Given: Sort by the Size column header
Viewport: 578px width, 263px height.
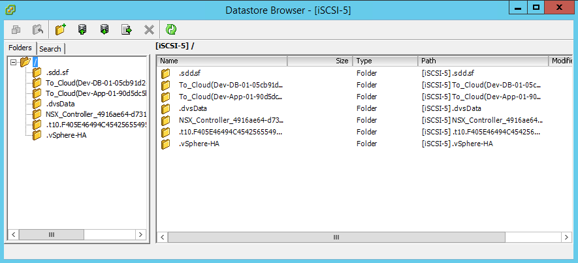Looking at the screenshot, I should click(x=320, y=61).
